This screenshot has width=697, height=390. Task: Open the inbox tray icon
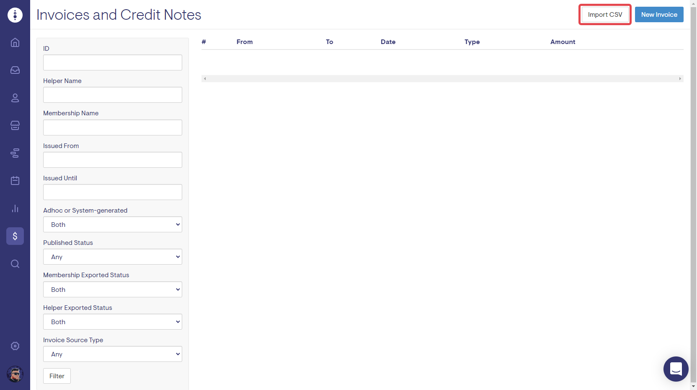pyautogui.click(x=15, y=70)
